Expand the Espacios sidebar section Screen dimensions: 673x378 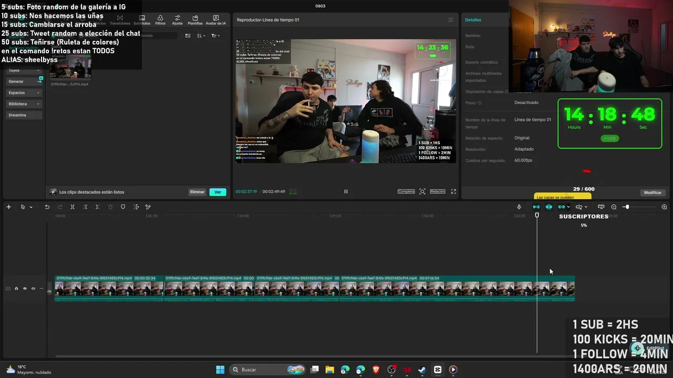coord(24,92)
